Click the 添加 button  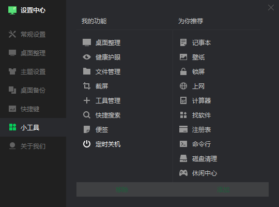click(x=223, y=189)
